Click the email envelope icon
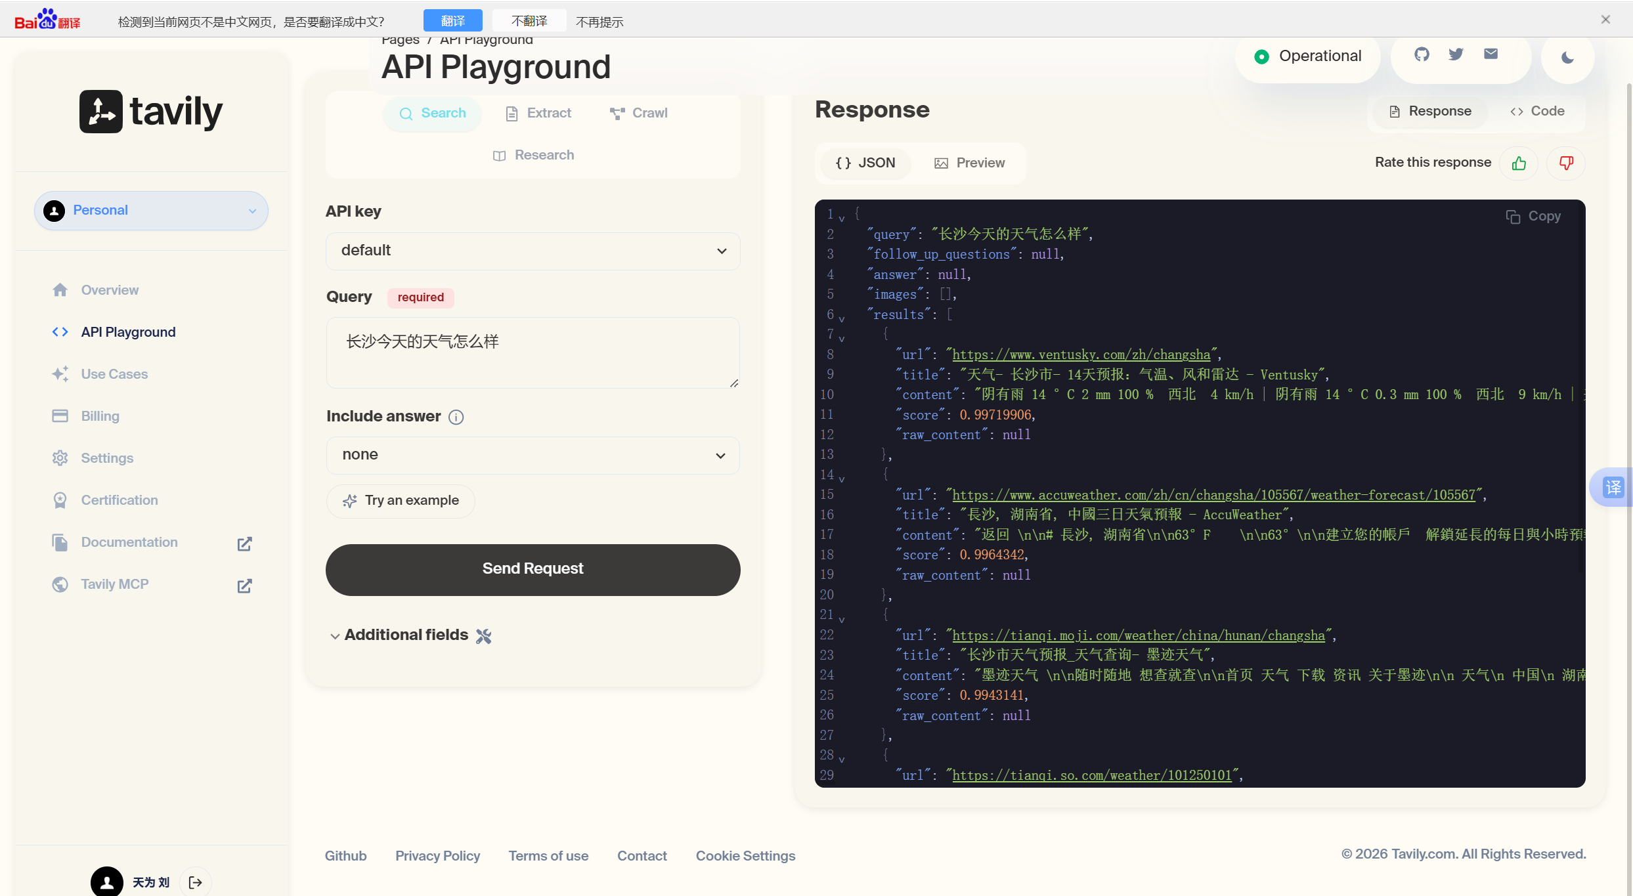The height and width of the screenshot is (896, 1633). 1491,54
